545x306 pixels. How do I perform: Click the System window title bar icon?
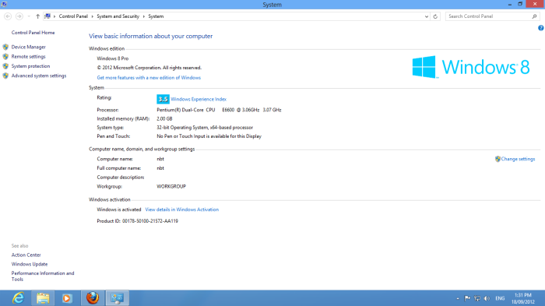tap(4, 4)
